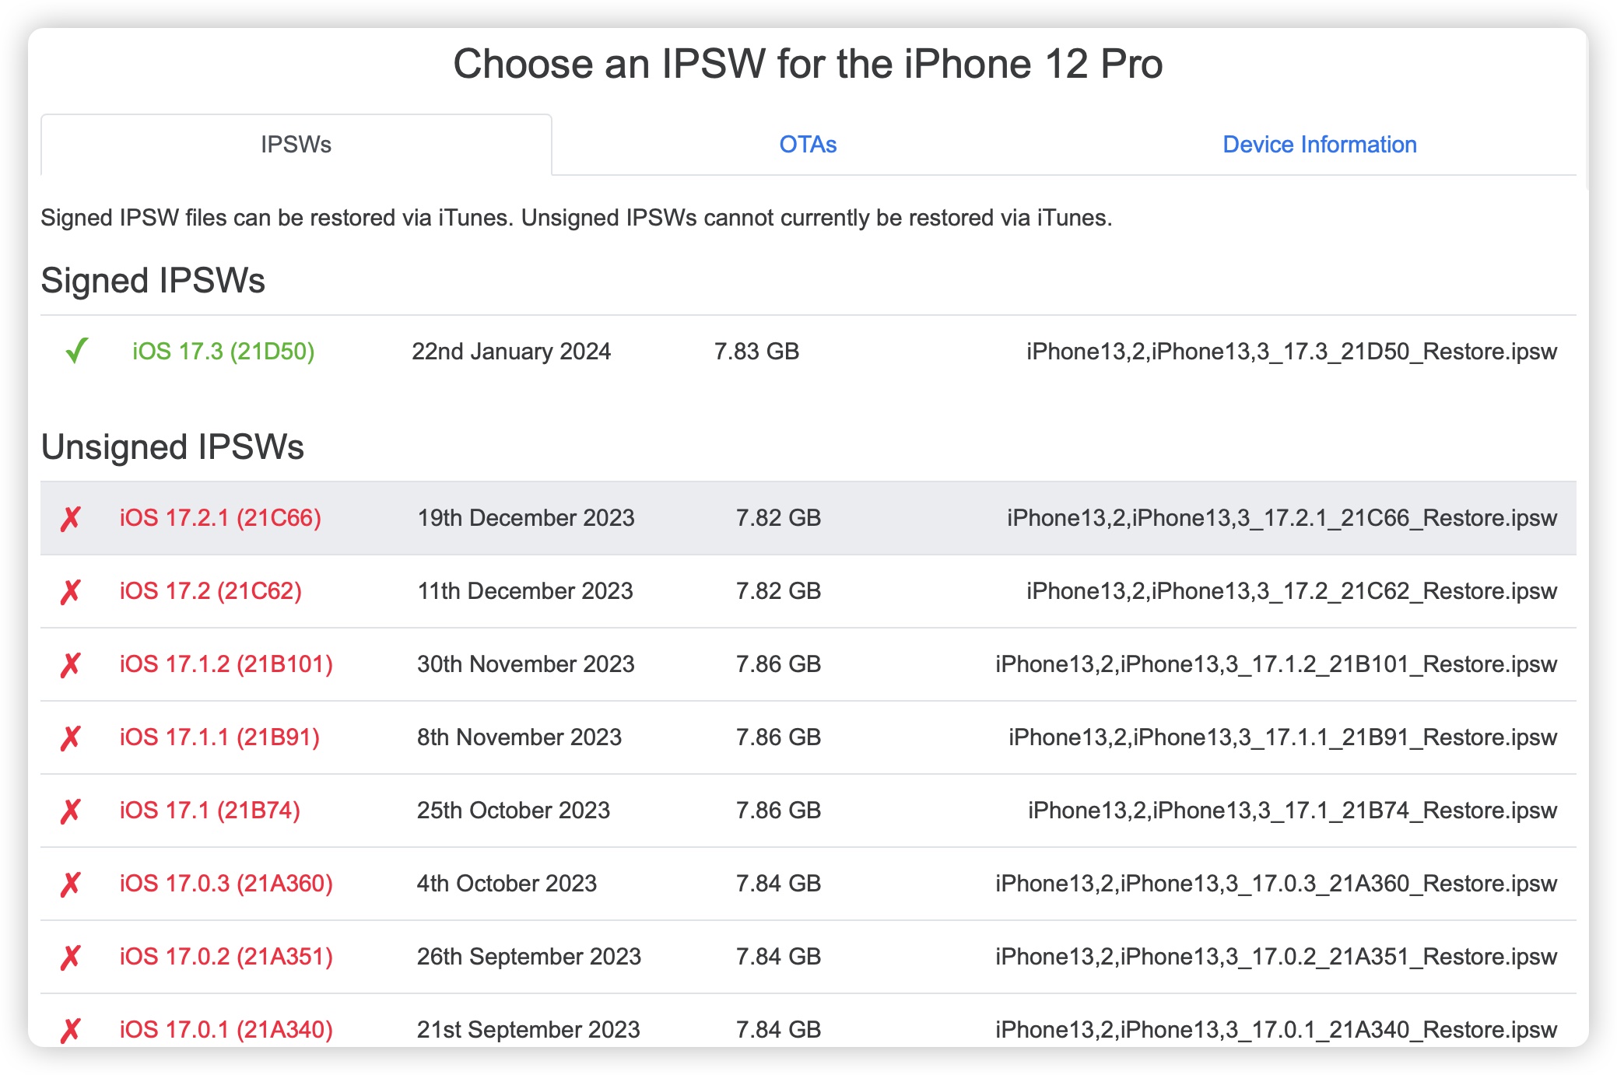The width and height of the screenshot is (1617, 1075).
Task: Open the iOS 17.0.2 (21A351) link
Action: [x=226, y=957]
